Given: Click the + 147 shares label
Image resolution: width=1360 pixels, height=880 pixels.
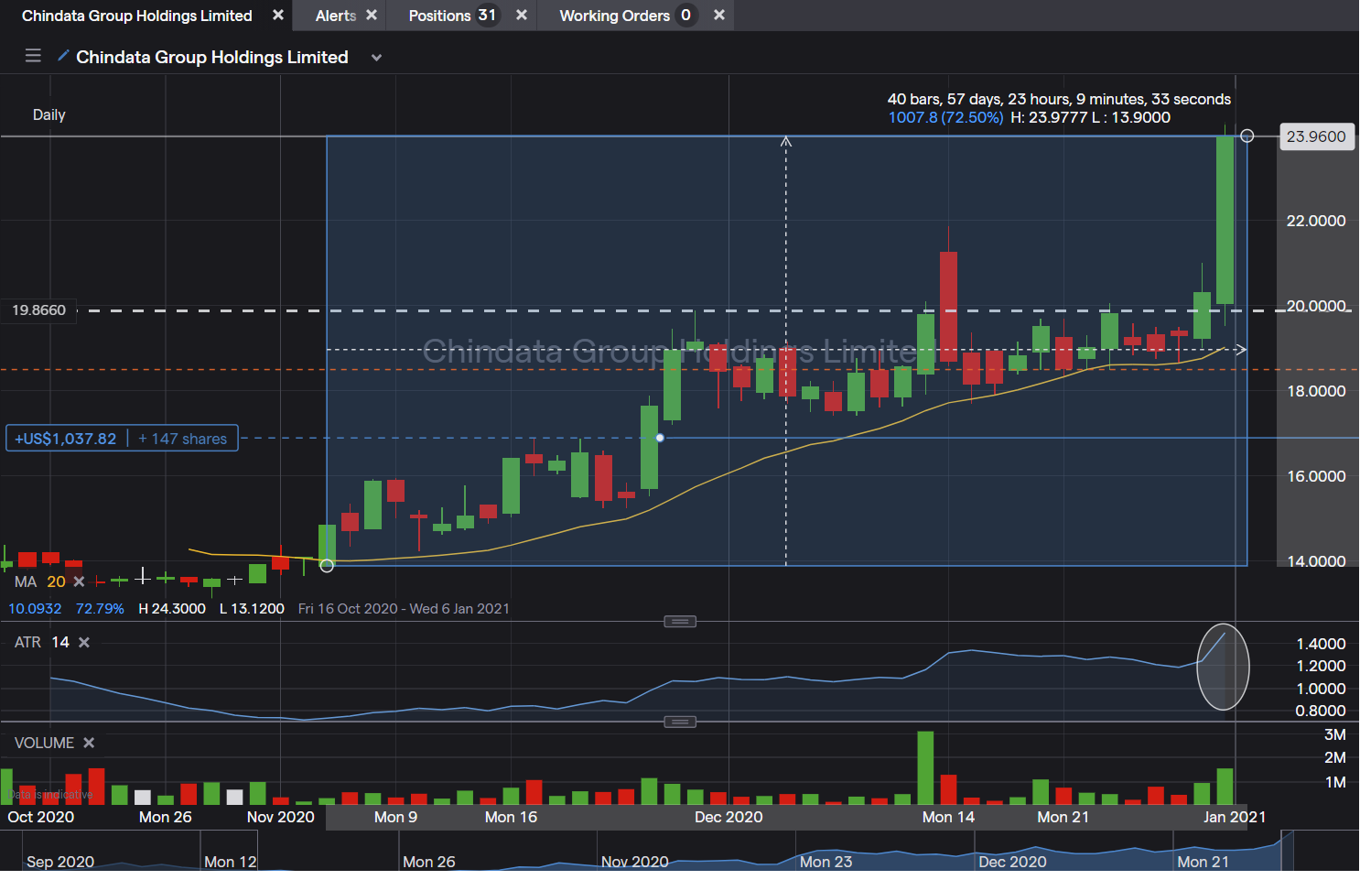Looking at the screenshot, I should coord(183,439).
